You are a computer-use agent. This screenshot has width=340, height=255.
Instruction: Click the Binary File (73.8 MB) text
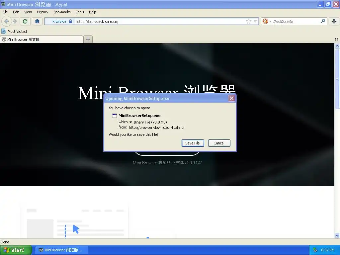click(150, 122)
